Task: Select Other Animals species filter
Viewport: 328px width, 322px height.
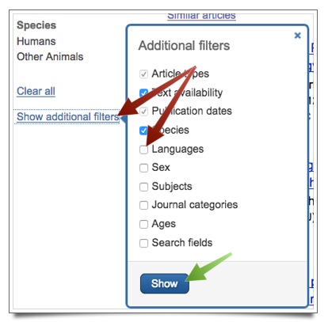Action: (x=50, y=57)
